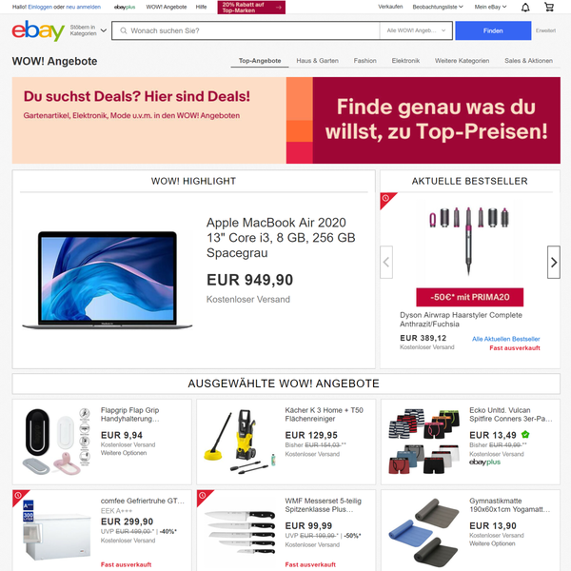Open the notifications bell icon
The height and width of the screenshot is (571, 571).
[x=525, y=7]
